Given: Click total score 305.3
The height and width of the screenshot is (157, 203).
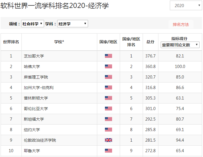Looking at the screenshot, I should [x=150, y=98].
